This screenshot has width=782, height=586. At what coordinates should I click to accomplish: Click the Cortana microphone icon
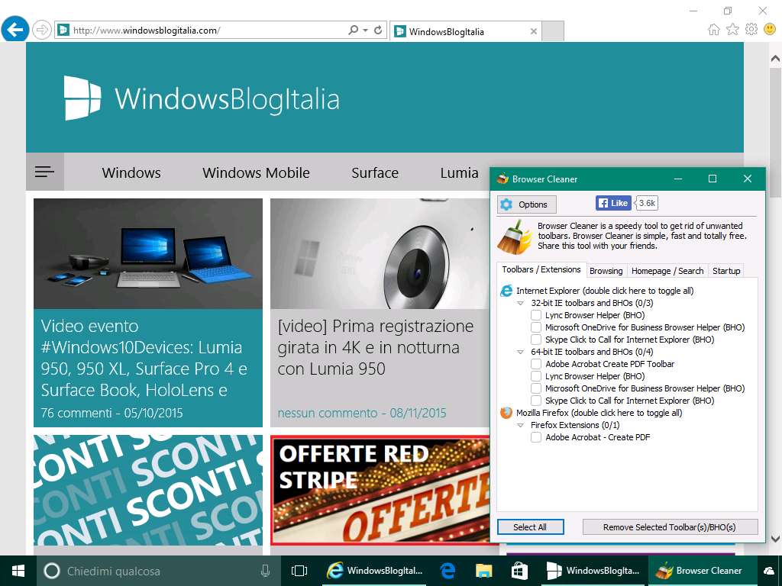[265, 571]
